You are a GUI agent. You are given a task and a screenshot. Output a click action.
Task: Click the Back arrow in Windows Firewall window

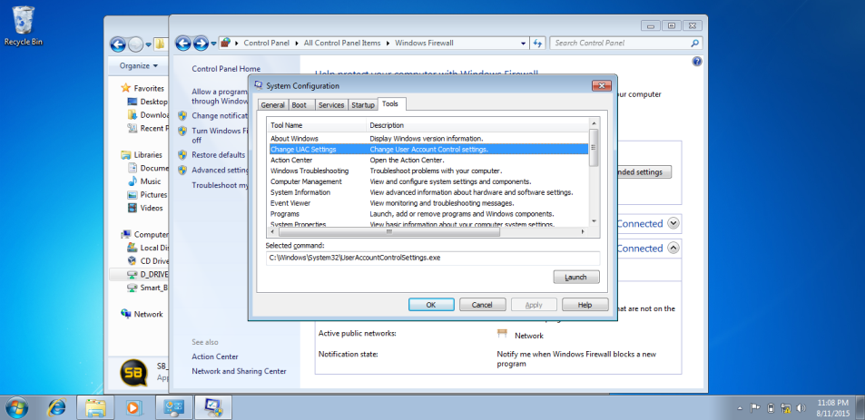coord(183,43)
